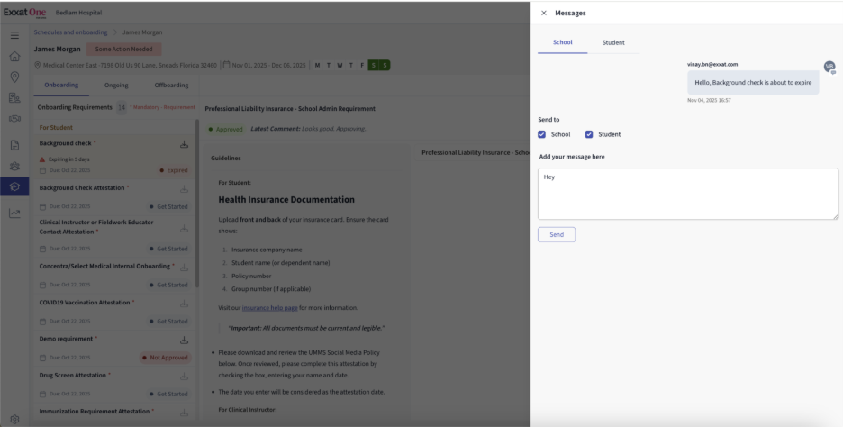Select the School messages tab
The image size is (843, 427).
pyautogui.click(x=562, y=42)
